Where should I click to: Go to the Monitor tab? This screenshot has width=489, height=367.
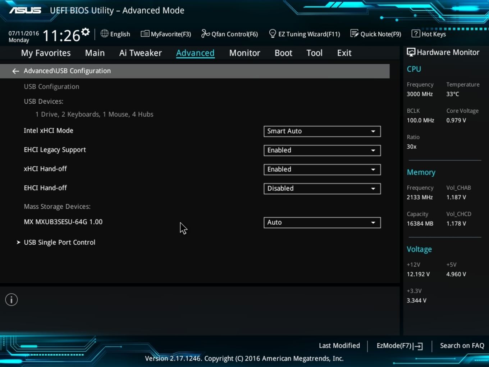[x=245, y=53]
